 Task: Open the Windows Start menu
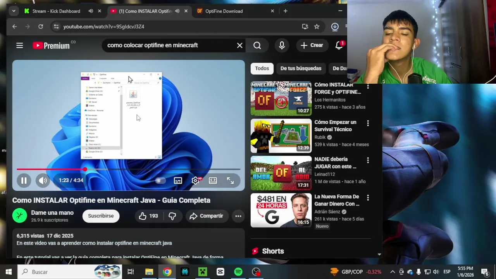9,272
